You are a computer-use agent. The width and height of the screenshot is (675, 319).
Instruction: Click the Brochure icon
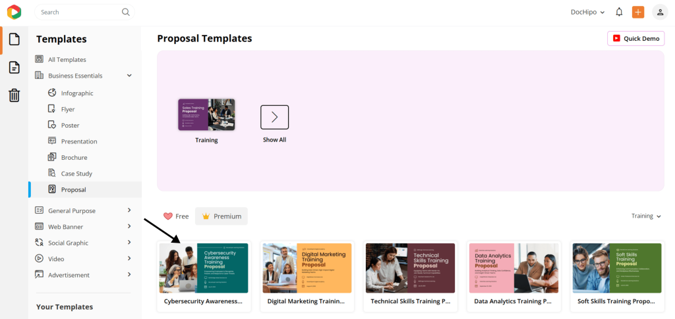pos(52,157)
